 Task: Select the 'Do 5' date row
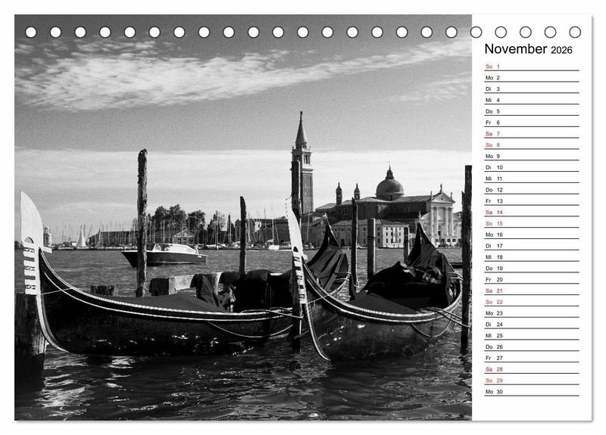(532, 111)
